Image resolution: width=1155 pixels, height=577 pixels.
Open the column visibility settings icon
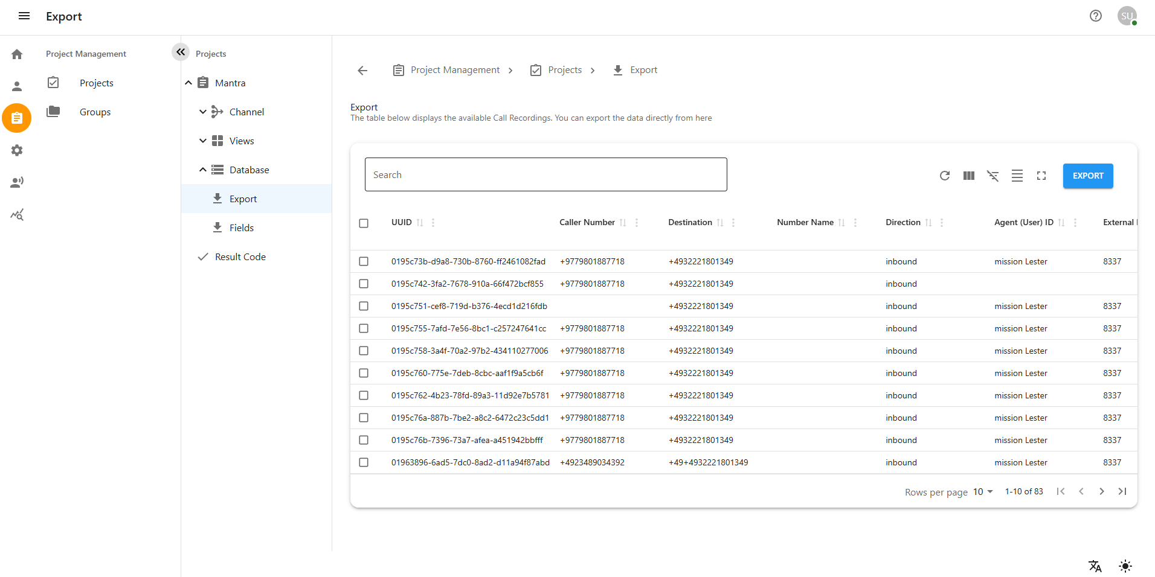968,176
